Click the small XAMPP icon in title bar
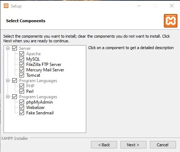The width and height of the screenshot is (180, 152). tap(6, 6)
